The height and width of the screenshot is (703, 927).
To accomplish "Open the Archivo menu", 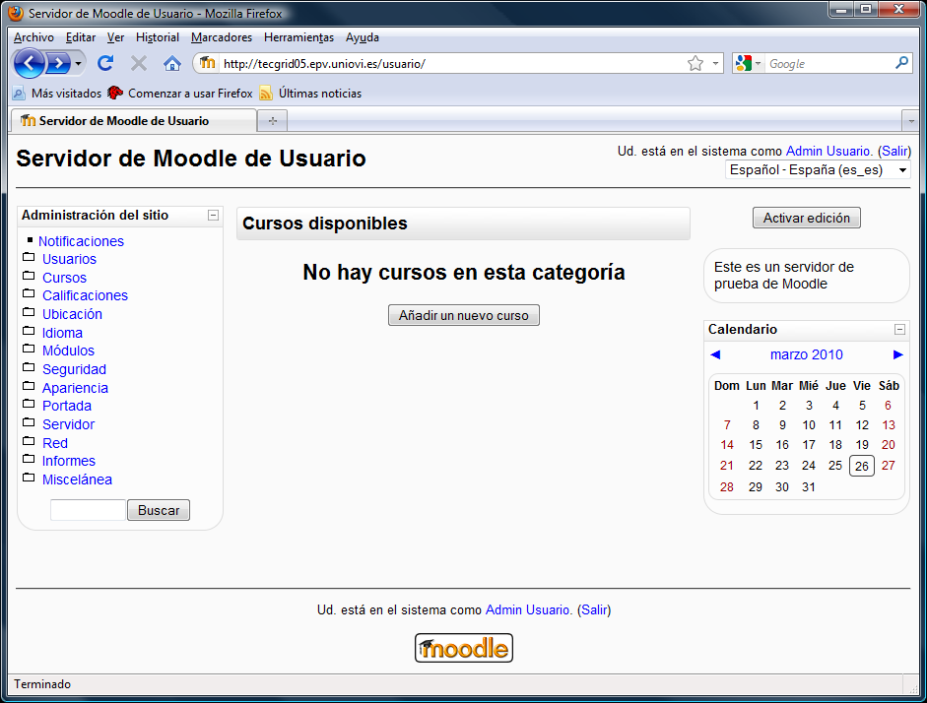I will (x=33, y=37).
